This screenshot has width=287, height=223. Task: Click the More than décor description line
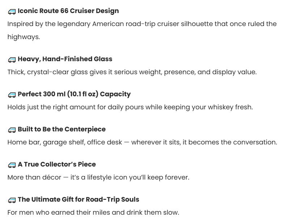point(98,177)
